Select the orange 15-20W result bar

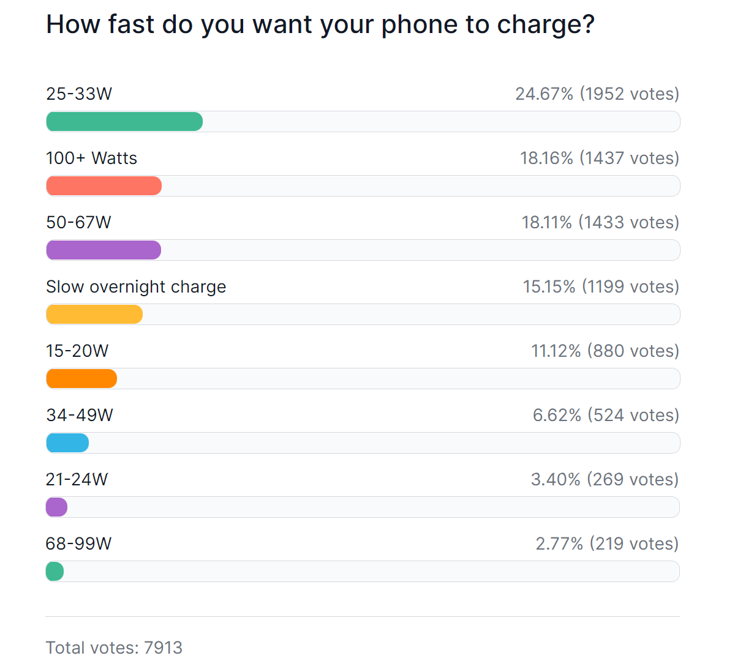81,379
